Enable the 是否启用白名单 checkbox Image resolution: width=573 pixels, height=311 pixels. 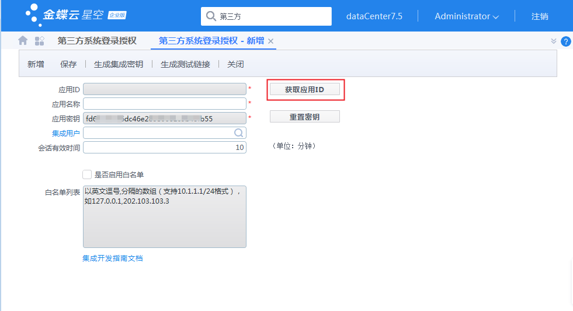pos(87,174)
